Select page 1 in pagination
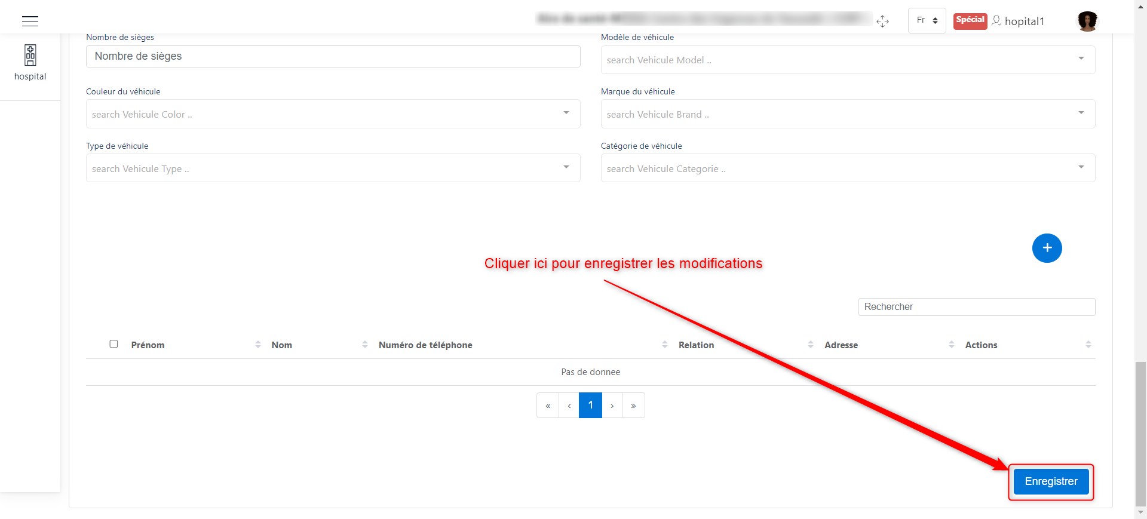 (x=591, y=406)
